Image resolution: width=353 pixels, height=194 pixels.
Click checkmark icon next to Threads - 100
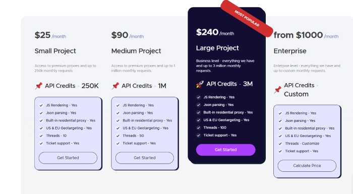198,127
